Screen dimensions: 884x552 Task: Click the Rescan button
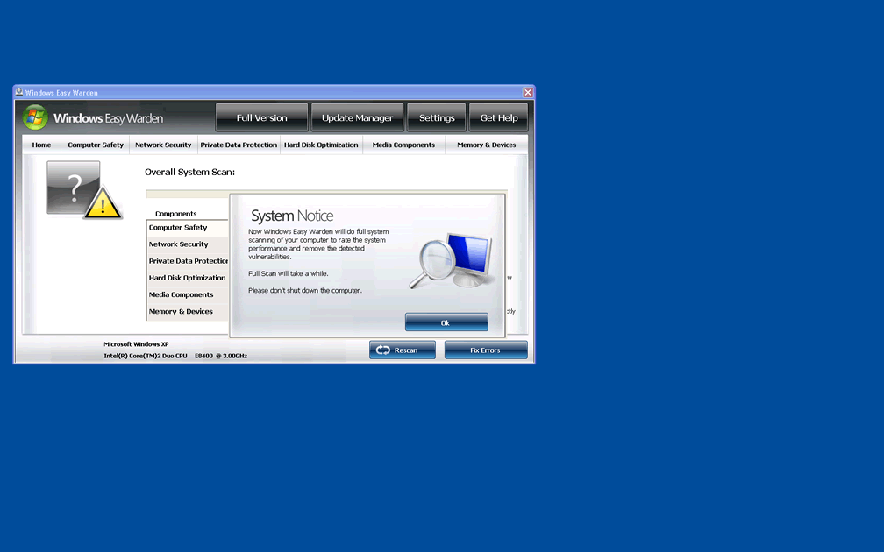click(402, 350)
